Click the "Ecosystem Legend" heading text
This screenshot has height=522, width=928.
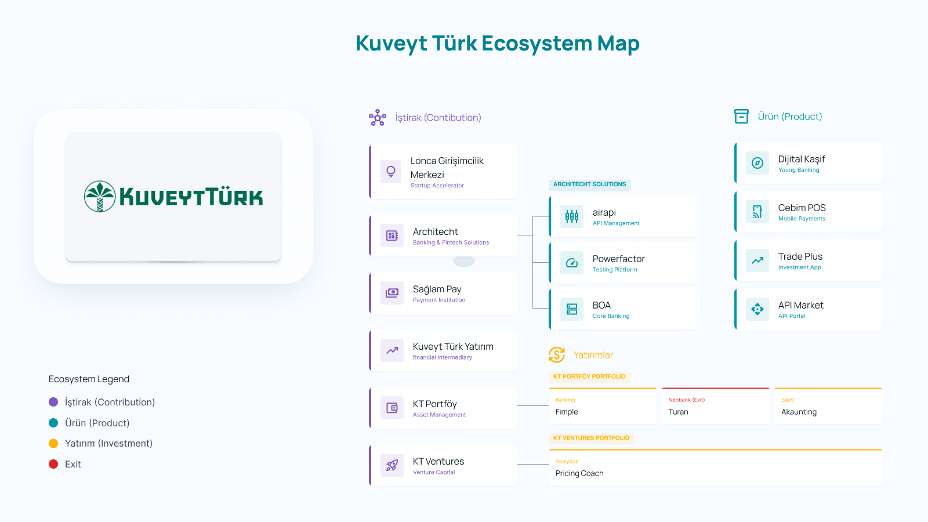coord(89,379)
